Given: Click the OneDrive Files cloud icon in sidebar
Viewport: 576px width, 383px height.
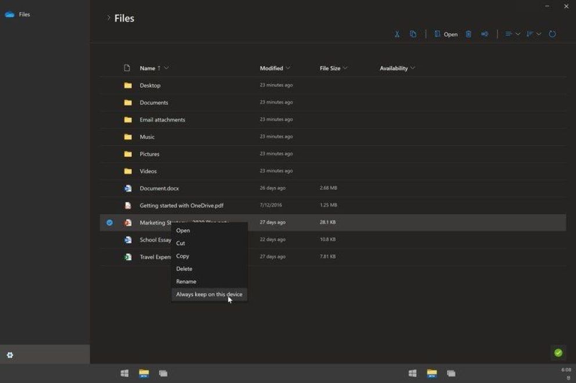Looking at the screenshot, I should click(x=9, y=15).
